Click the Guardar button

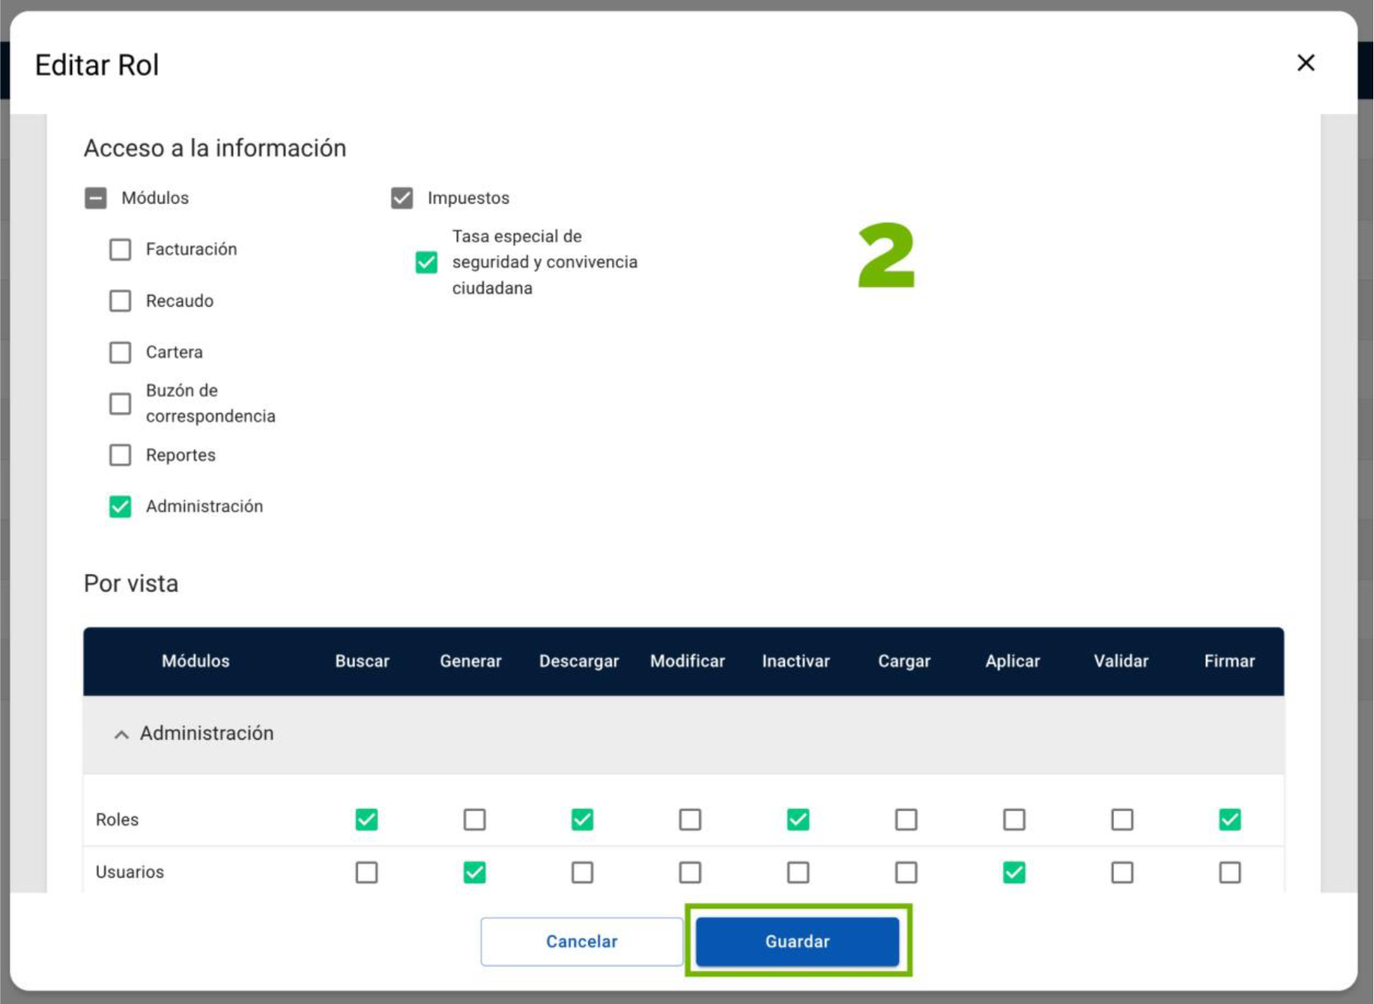(797, 941)
